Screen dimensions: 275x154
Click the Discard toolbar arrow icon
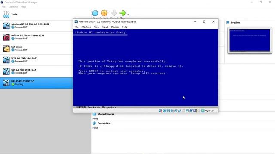[114, 13]
